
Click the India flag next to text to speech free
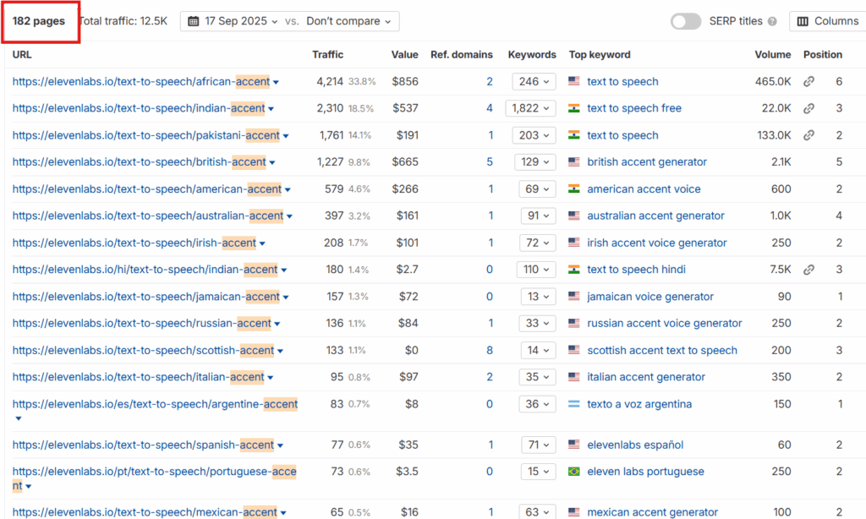(574, 108)
